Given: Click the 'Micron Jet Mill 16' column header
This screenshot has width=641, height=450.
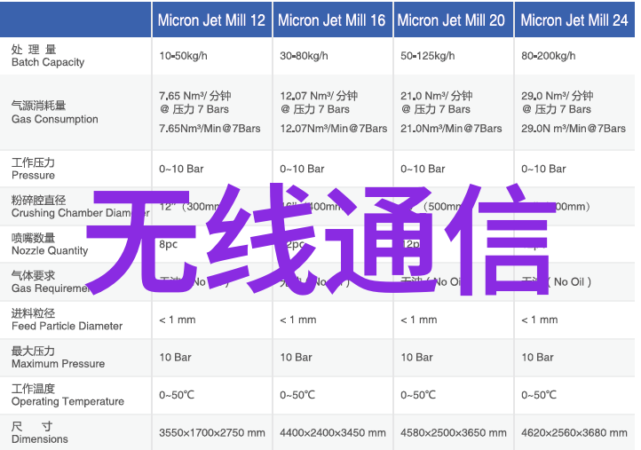Looking at the screenshot, I should [331, 20].
